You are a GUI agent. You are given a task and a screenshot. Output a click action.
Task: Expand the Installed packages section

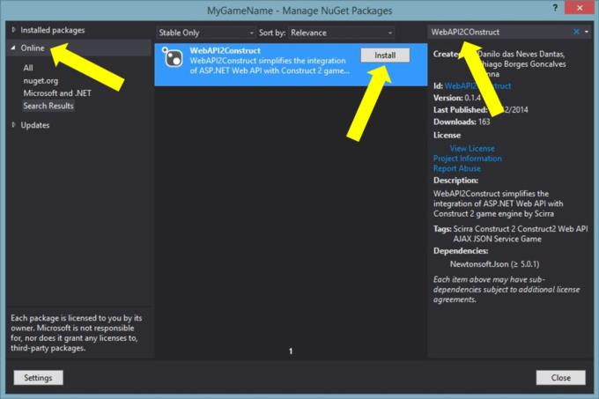(x=13, y=30)
